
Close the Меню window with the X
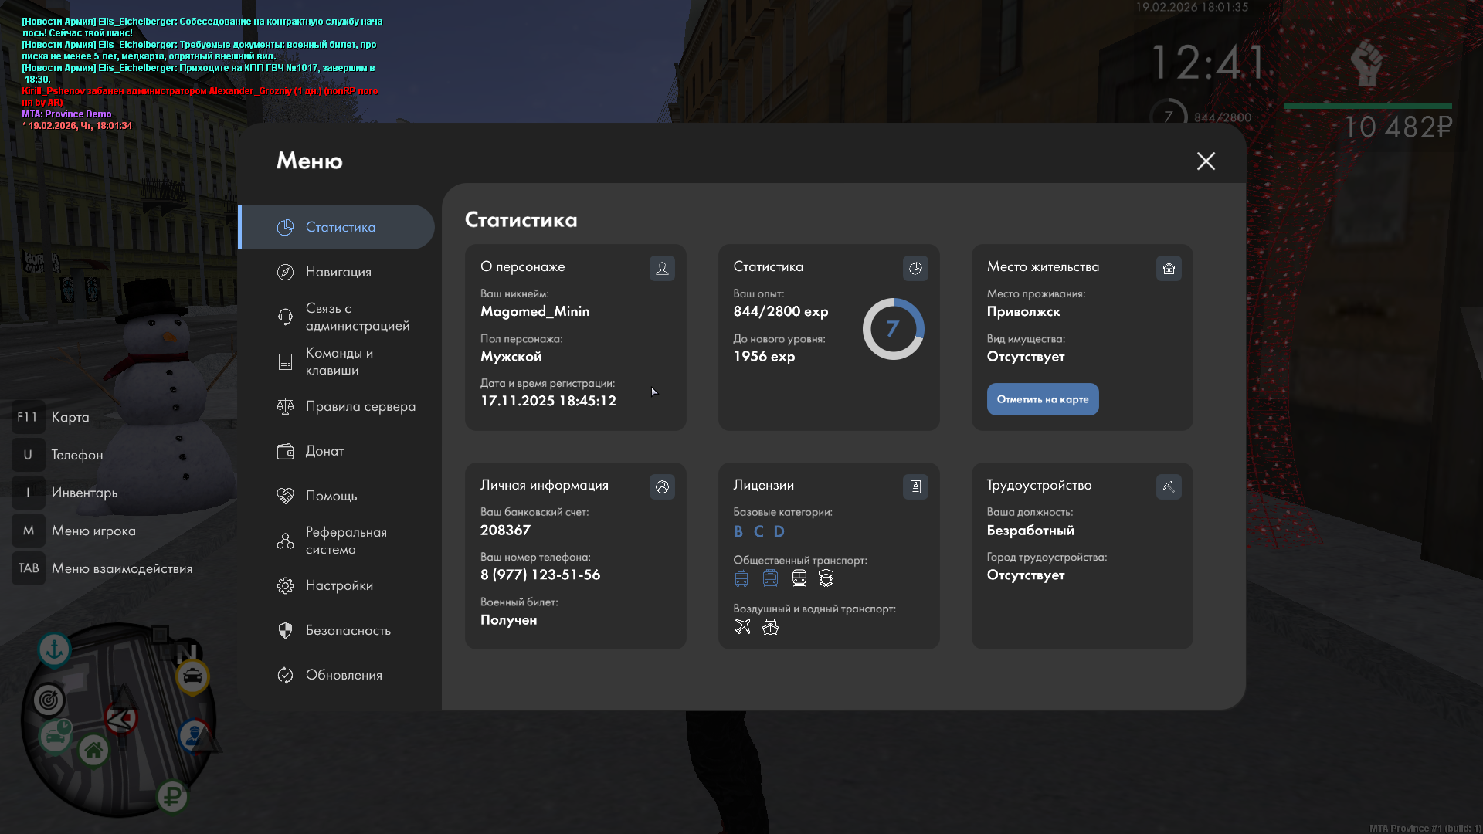[1206, 161]
